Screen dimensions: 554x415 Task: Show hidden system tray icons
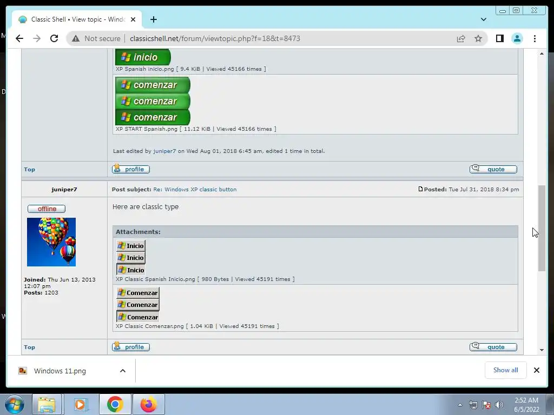tap(460, 405)
